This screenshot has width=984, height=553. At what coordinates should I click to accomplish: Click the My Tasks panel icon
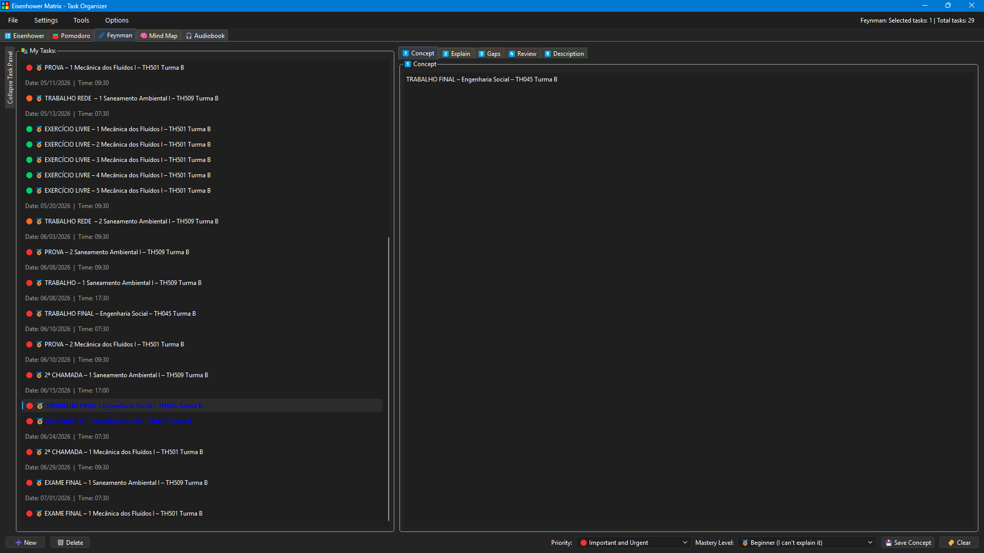[24, 51]
